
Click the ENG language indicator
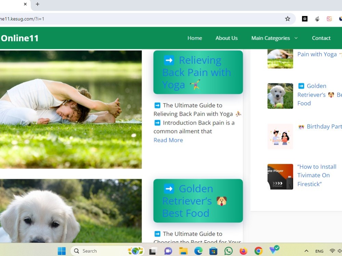319,251
